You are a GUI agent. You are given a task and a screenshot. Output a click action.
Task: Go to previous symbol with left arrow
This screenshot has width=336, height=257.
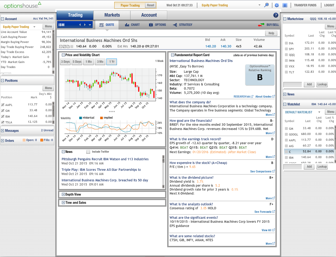pos(80,25)
